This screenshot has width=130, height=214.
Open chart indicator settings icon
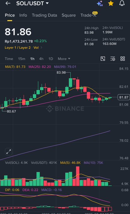click(113, 59)
